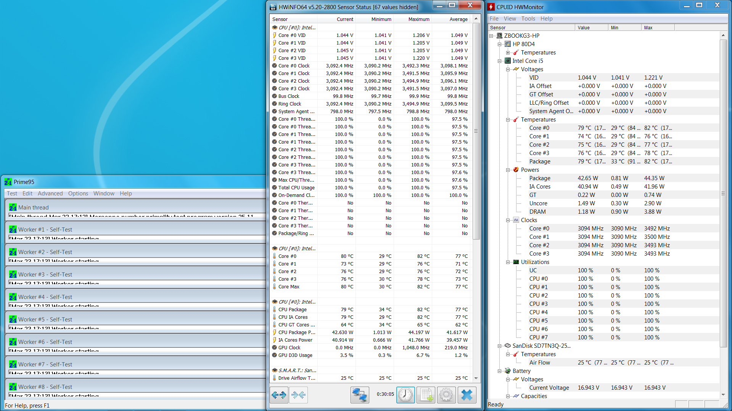Click Main thread window icon in Prime95

(x=13, y=208)
